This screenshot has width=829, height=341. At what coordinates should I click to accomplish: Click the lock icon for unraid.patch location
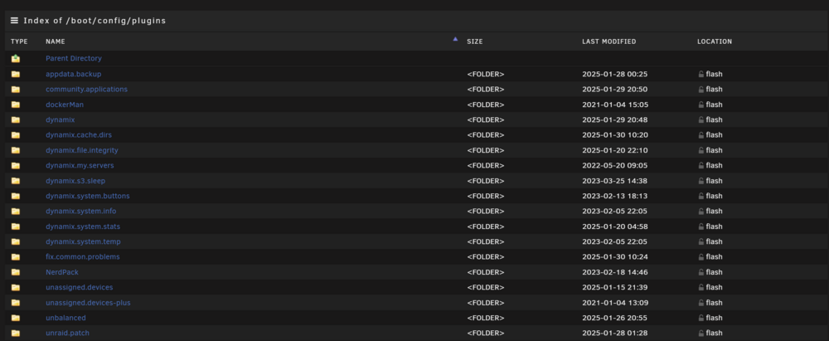click(701, 333)
